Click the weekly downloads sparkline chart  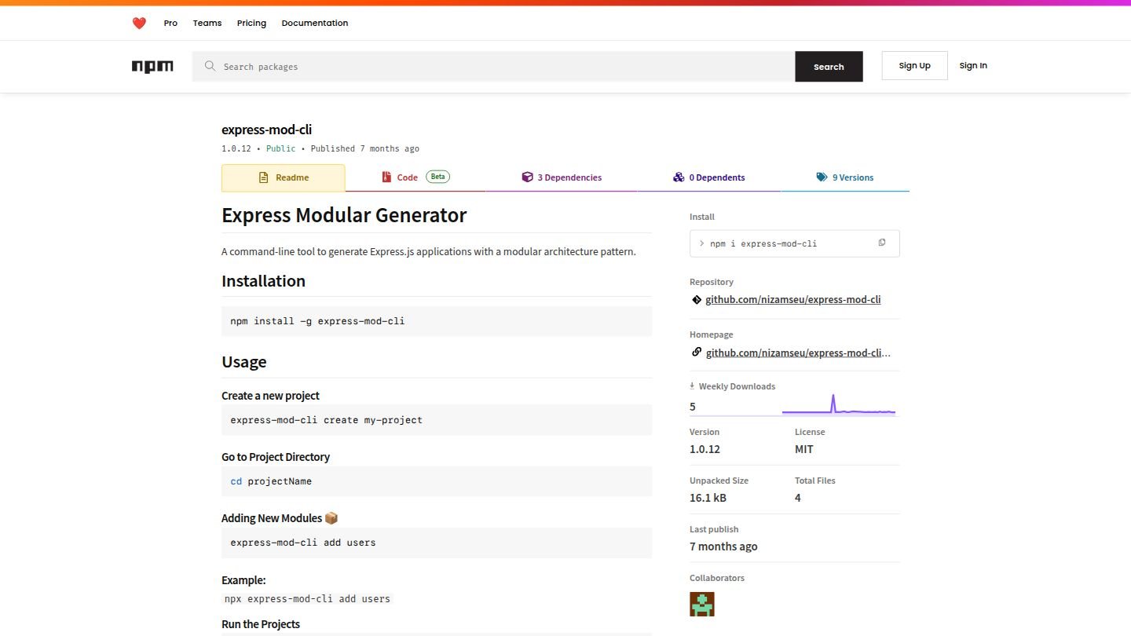tap(839, 404)
